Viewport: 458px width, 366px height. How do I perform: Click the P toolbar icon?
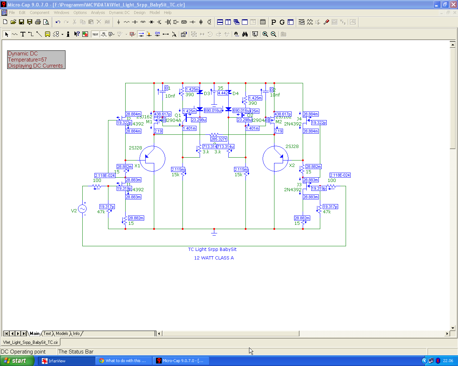click(274, 22)
